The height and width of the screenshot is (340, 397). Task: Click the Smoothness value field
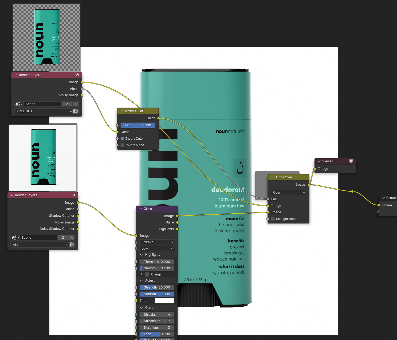click(157, 268)
